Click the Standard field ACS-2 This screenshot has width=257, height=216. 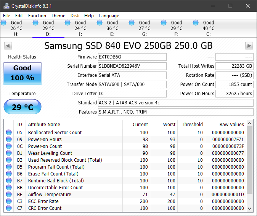point(176,103)
